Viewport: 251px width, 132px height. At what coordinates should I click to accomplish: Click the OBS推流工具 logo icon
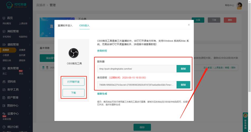coord(73,53)
